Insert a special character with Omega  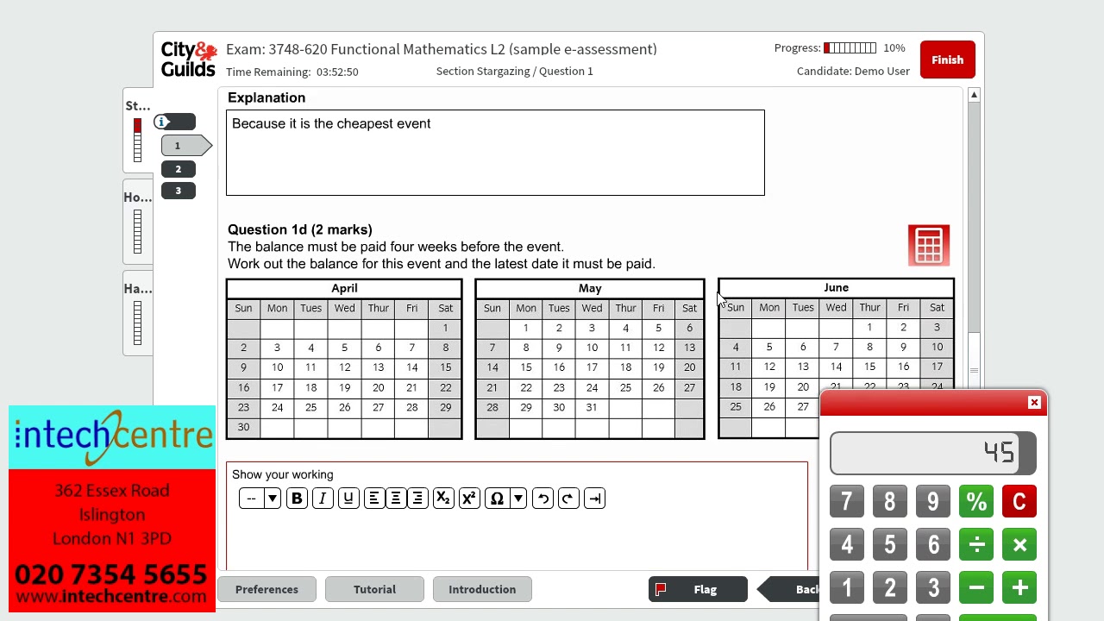(x=497, y=499)
